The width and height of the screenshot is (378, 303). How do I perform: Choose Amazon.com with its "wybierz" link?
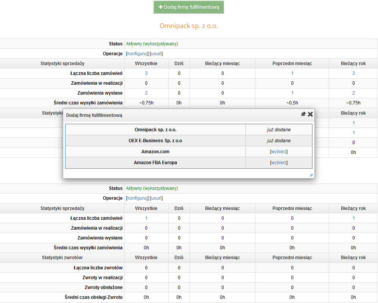coord(279,152)
